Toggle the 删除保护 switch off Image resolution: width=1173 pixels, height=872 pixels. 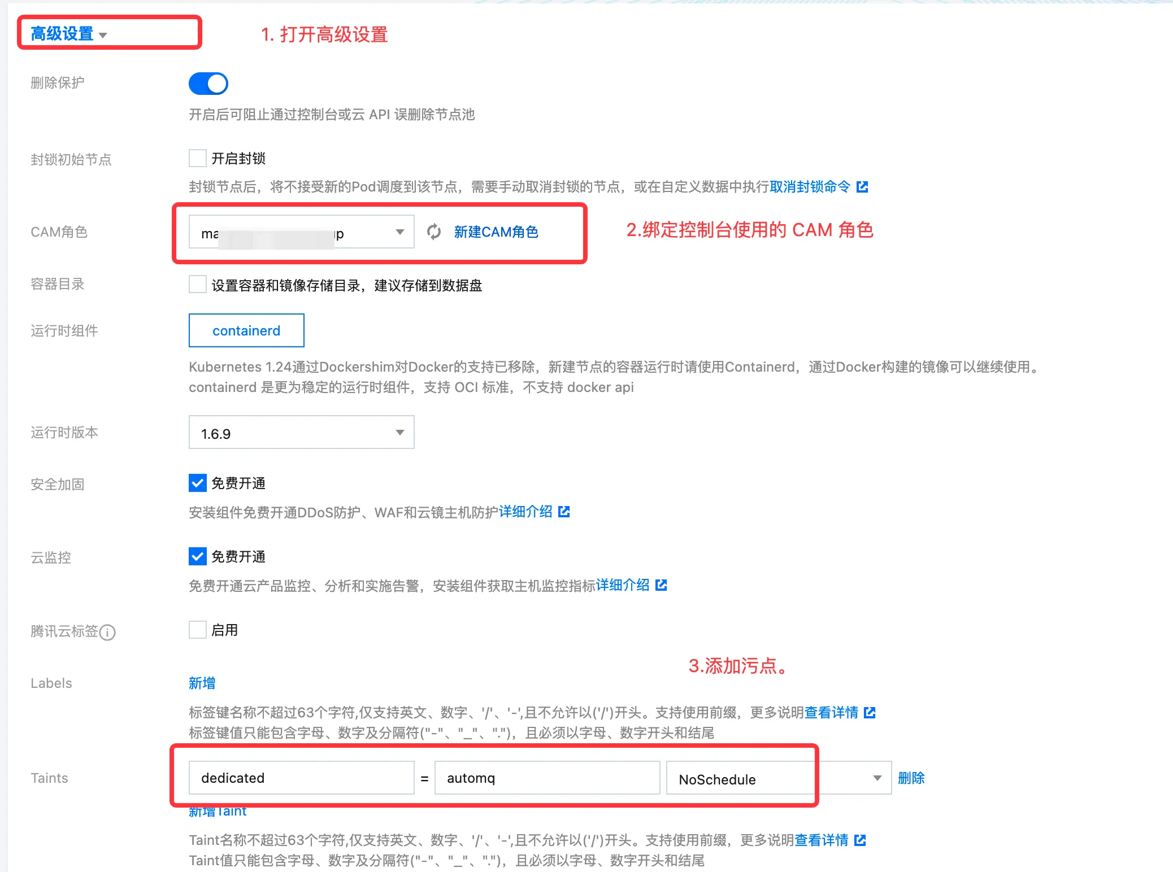(208, 84)
